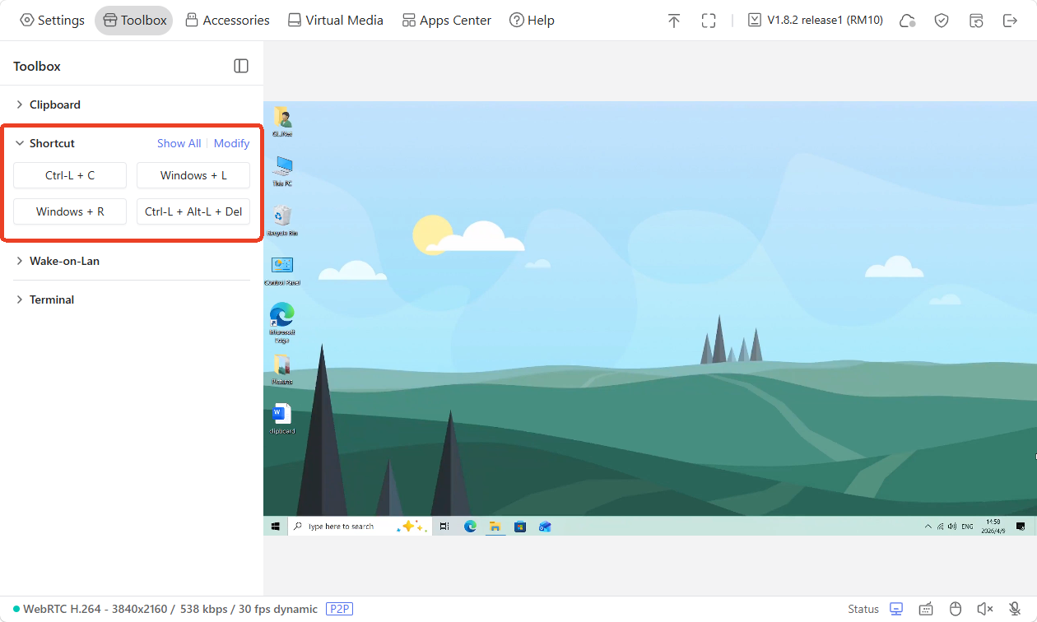Click the mouse settings icon in the status bar
The image size is (1037, 622).
point(956,609)
